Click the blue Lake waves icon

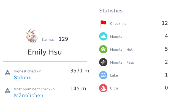(103, 75)
